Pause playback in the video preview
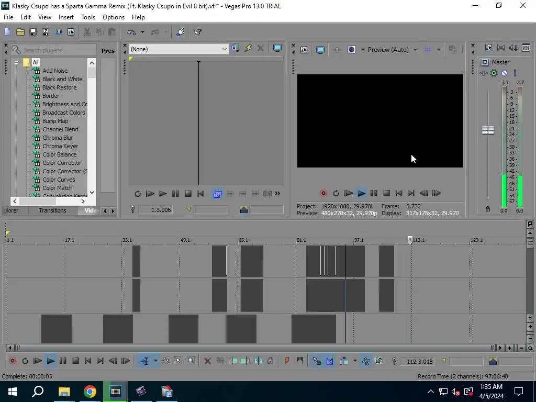The width and height of the screenshot is (536, 402). (374, 194)
